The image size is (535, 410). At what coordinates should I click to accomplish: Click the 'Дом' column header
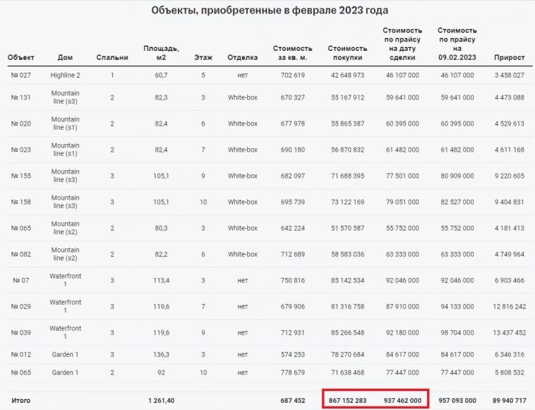(65, 57)
